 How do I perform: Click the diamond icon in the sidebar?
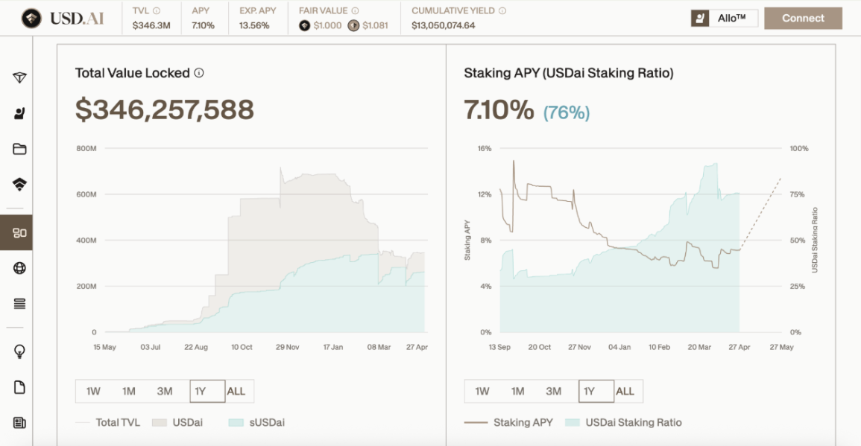[19, 78]
